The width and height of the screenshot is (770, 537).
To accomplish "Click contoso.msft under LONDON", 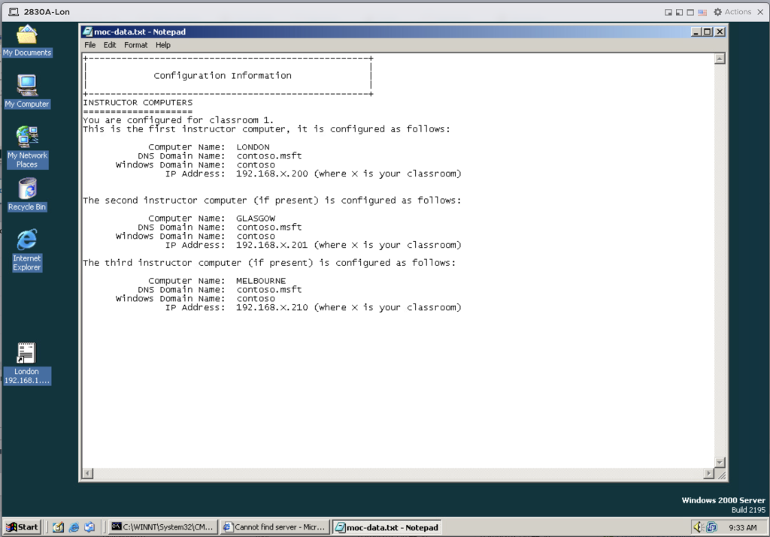I will pyautogui.click(x=269, y=156).
